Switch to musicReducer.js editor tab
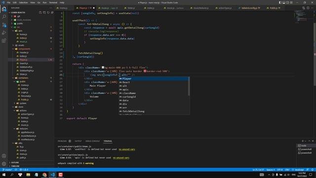Screen dimensions: 316x178 coord(201,8)
